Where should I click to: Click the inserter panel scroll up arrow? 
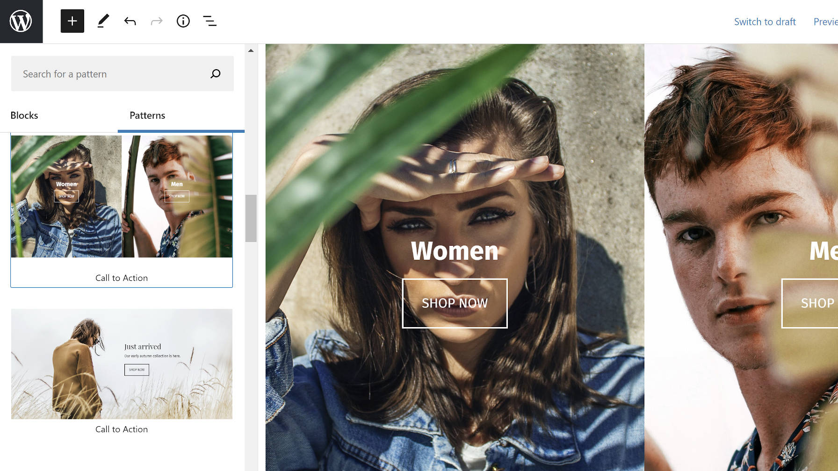251,50
